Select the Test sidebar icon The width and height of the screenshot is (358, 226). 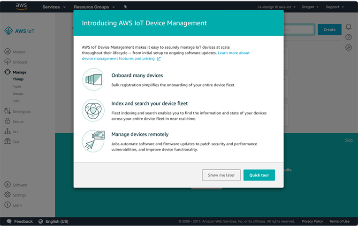(8, 142)
